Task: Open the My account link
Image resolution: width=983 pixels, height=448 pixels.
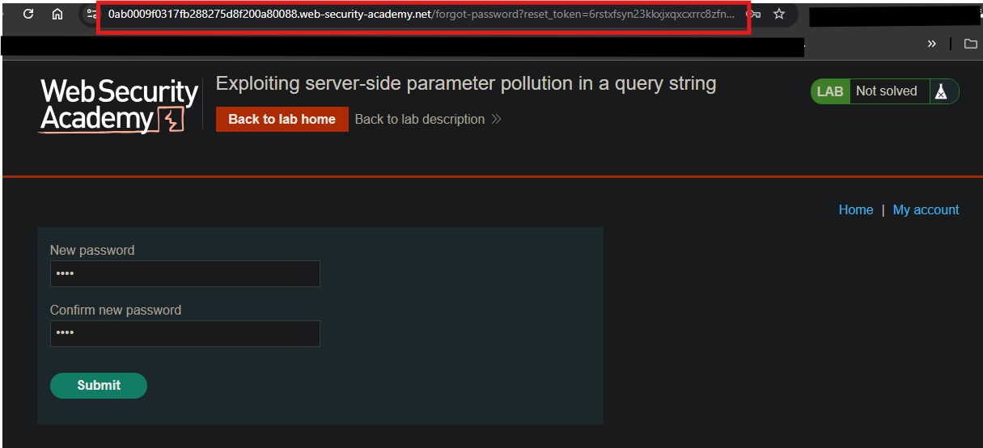Action: pos(926,209)
